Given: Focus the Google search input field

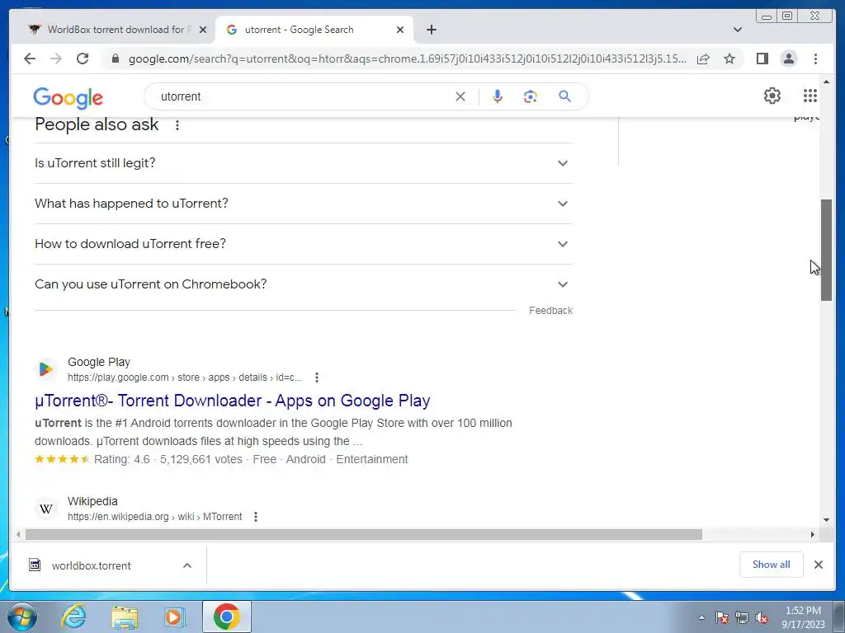Looking at the screenshot, I should (302, 96).
